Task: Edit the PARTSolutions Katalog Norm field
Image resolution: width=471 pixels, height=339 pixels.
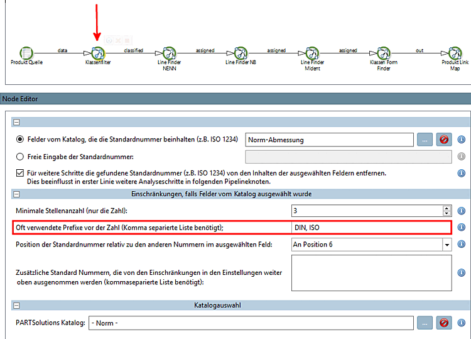Action: click(x=251, y=323)
